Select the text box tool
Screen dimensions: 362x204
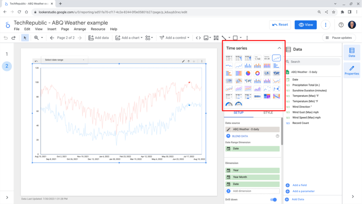(x=216, y=38)
